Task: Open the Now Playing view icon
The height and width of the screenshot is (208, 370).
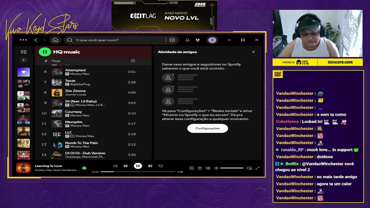Action: [191, 168]
